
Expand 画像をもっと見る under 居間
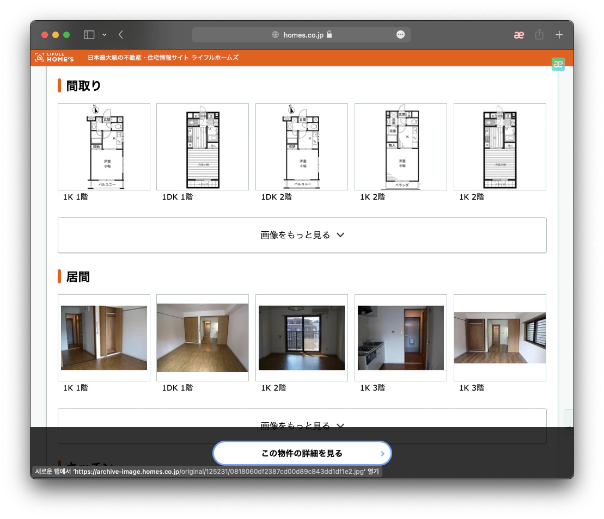pos(302,425)
